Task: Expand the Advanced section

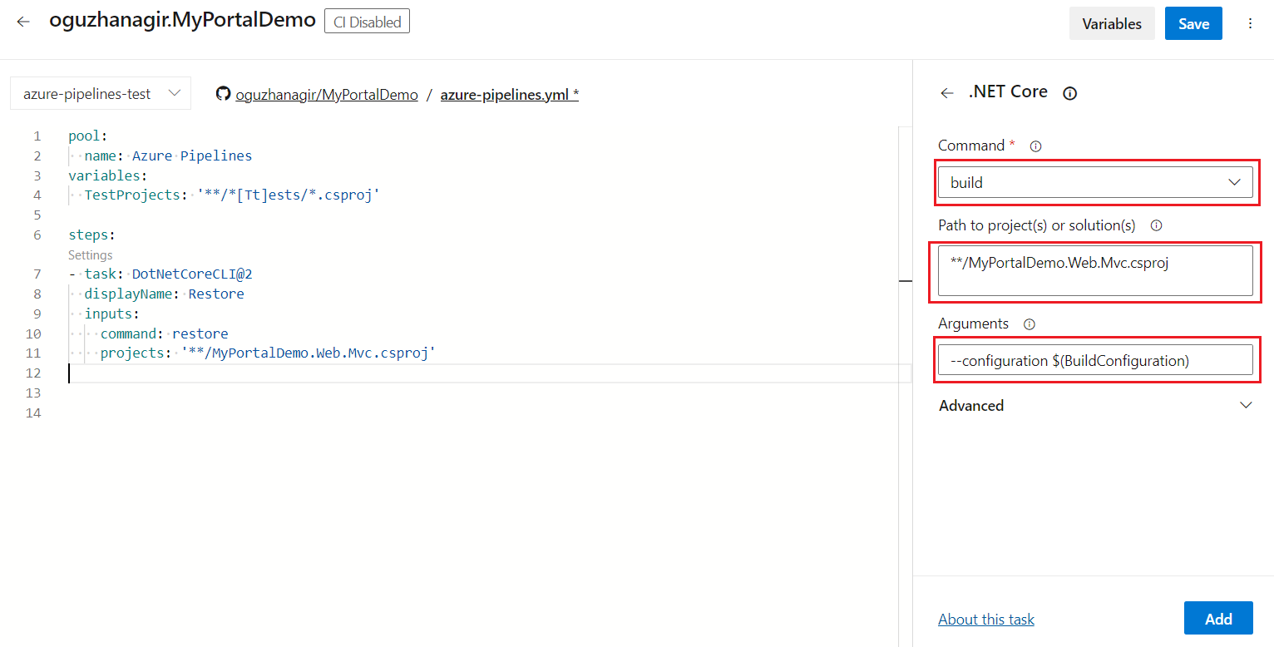Action: point(1095,405)
